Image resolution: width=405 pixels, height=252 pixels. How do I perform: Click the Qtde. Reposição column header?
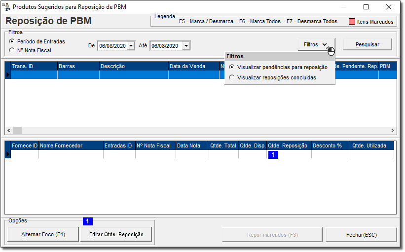289,145
